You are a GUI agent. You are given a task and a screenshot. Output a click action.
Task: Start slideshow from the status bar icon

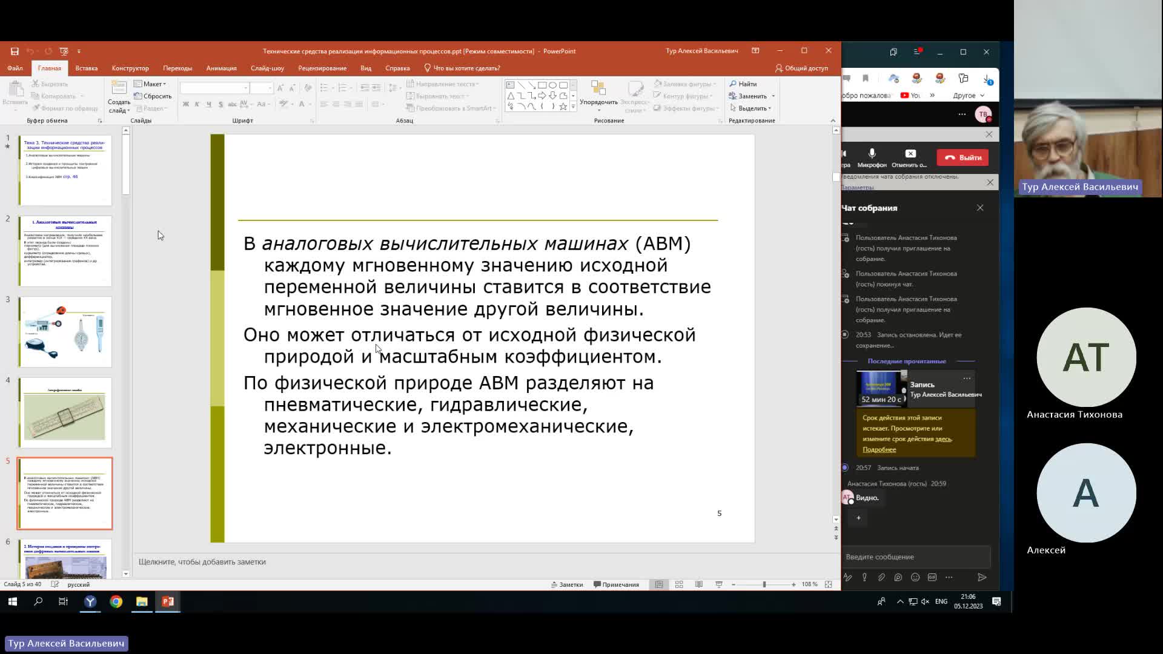pyautogui.click(x=719, y=584)
